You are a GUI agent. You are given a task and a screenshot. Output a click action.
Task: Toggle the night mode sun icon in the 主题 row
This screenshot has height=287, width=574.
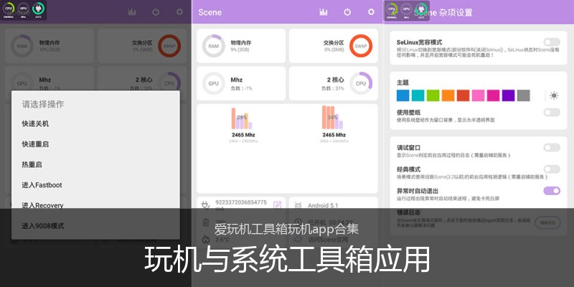point(554,95)
